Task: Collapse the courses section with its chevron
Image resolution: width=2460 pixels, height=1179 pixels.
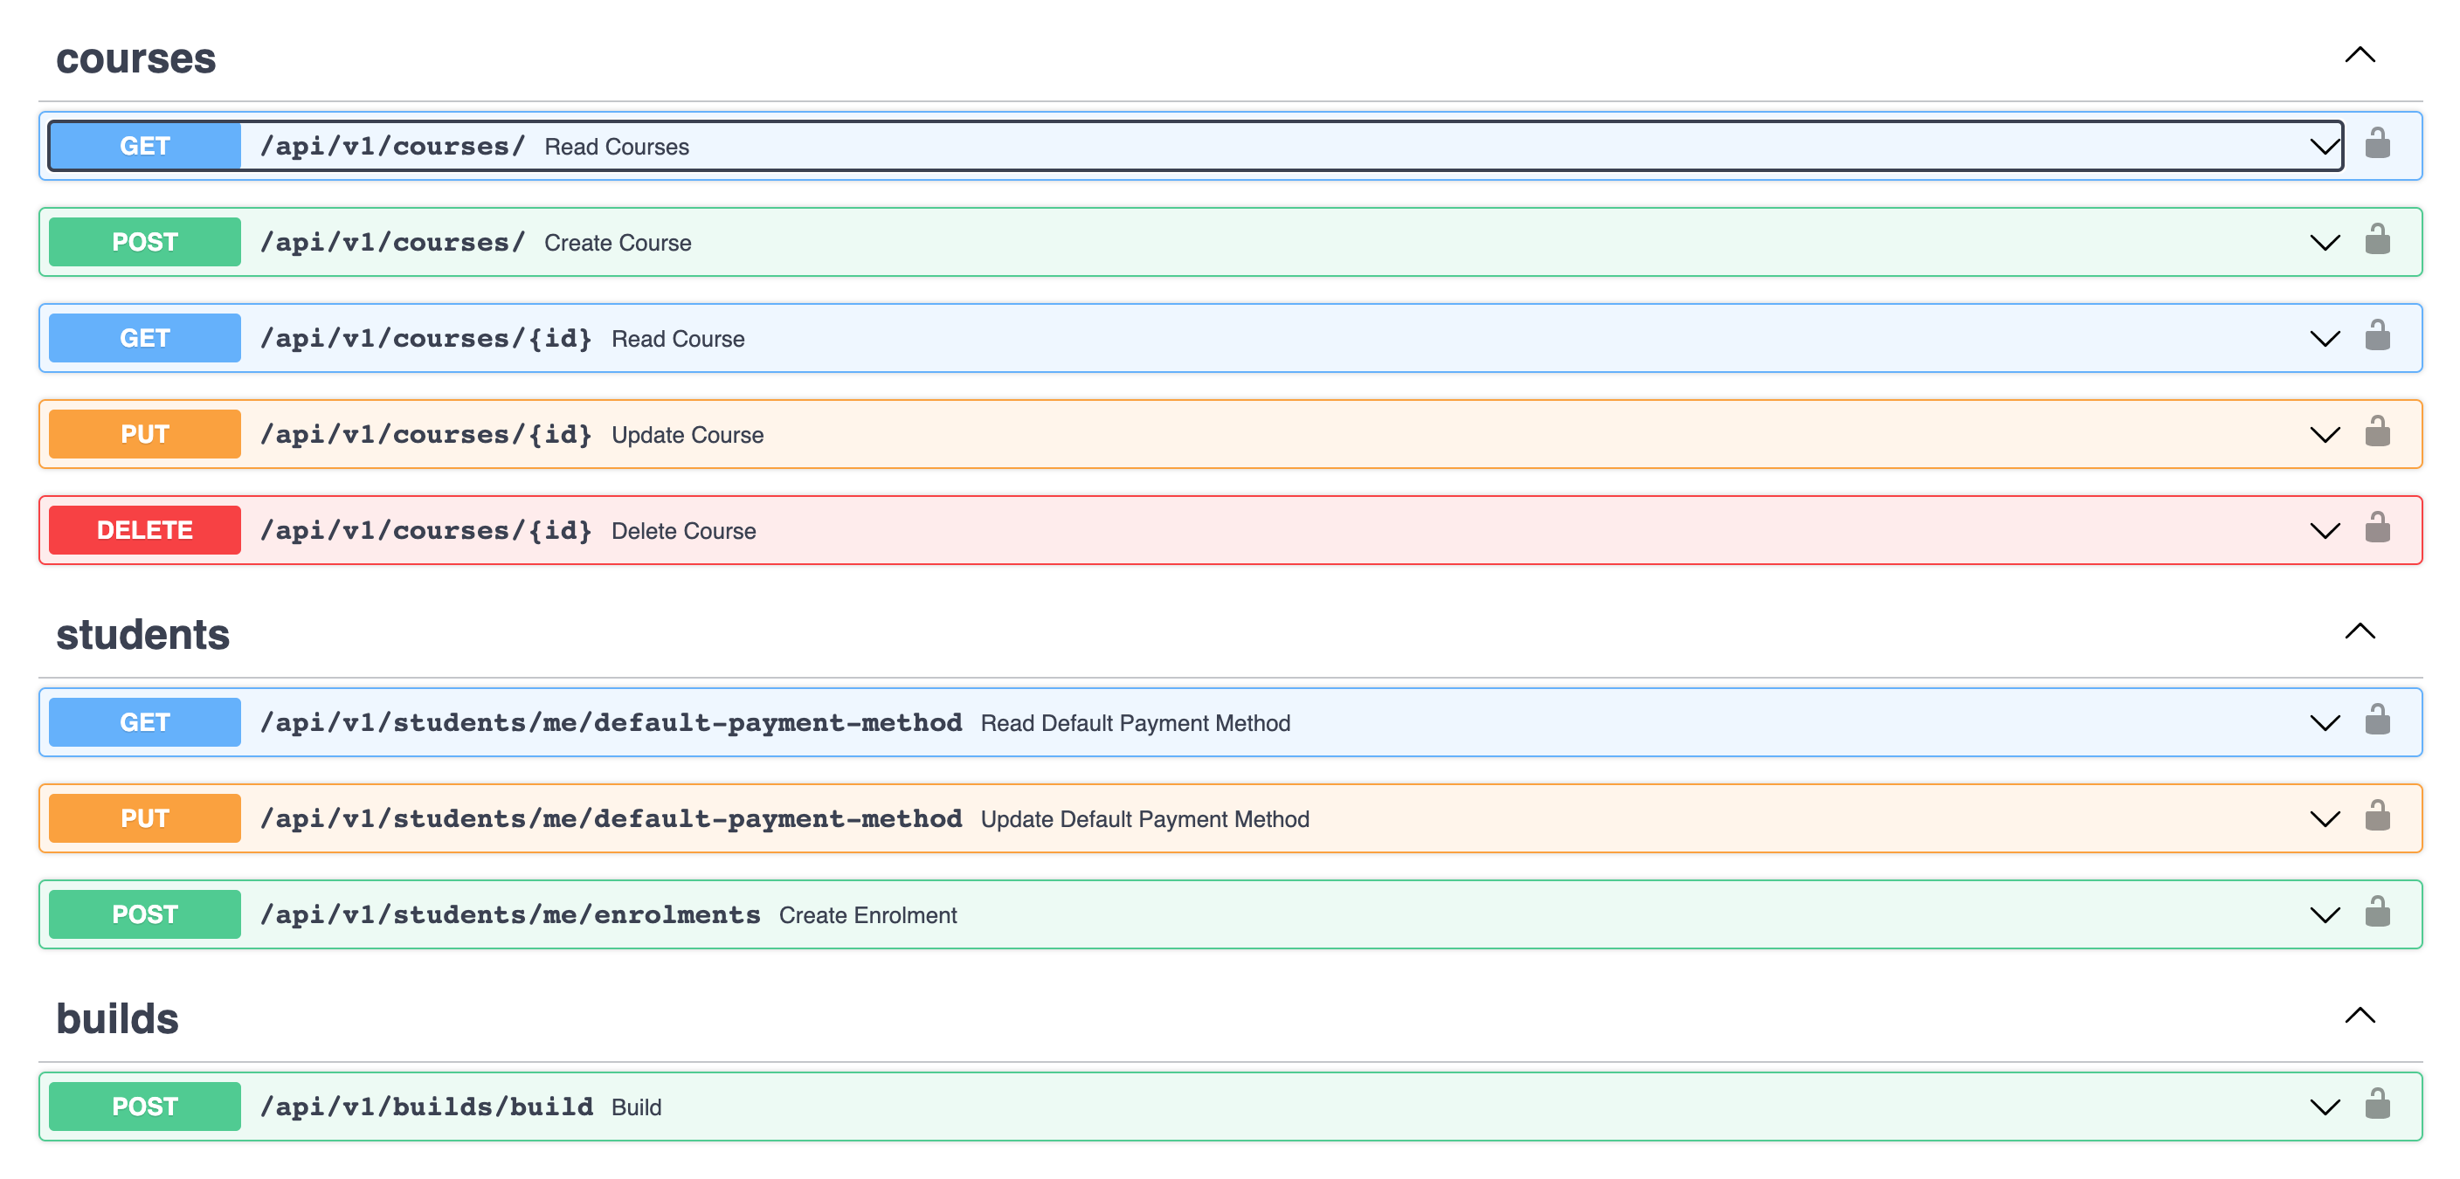Action: coord(2360,55)
